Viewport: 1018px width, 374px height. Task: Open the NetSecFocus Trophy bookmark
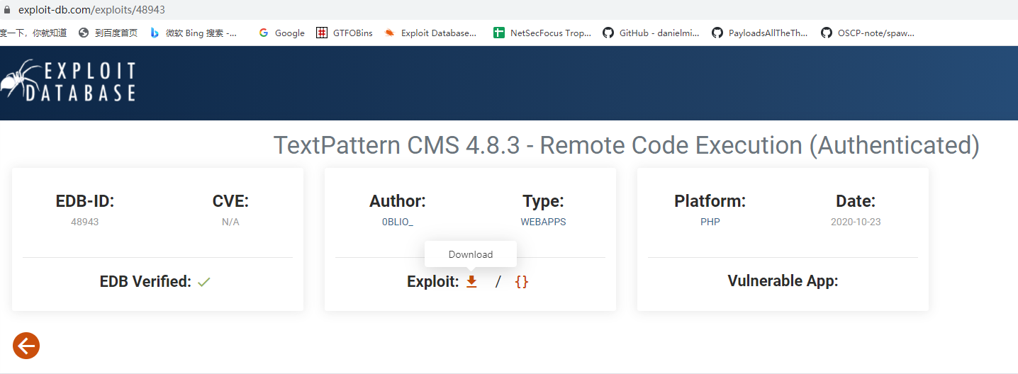(542, 33)
